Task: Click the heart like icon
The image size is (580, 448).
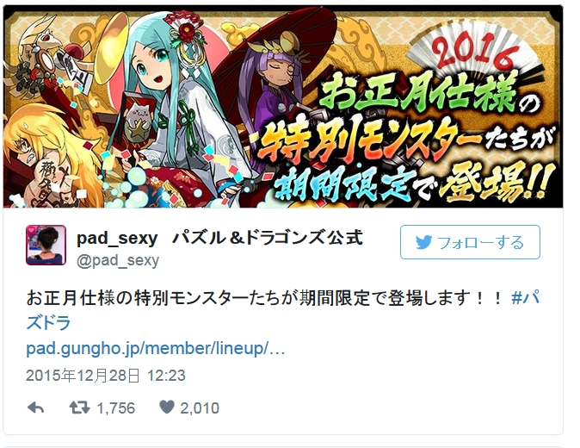Action: point(167,408)
